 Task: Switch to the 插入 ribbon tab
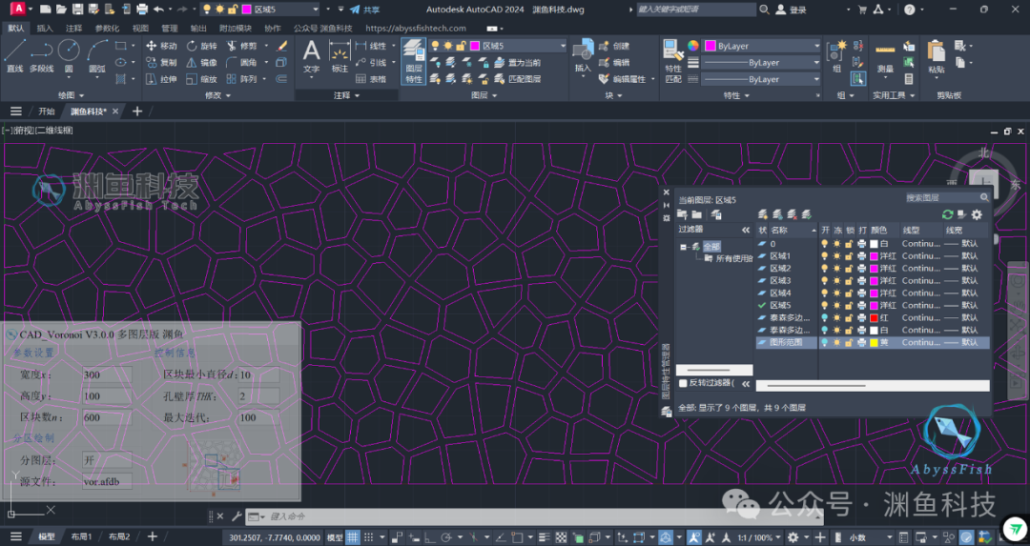pos(45,29)
